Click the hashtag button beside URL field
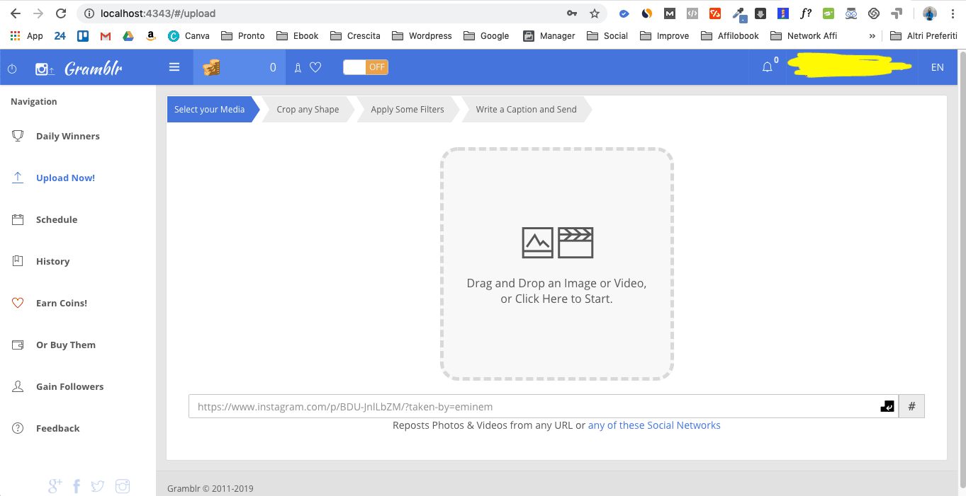Screen dimensions: 966x496 click(x=911, y=406)
